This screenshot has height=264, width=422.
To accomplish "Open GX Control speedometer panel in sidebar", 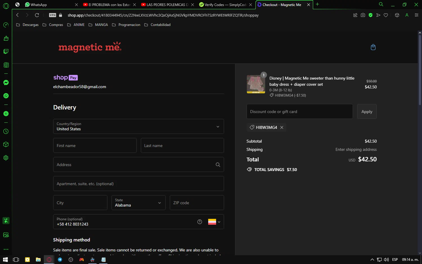I will (6, 25).
